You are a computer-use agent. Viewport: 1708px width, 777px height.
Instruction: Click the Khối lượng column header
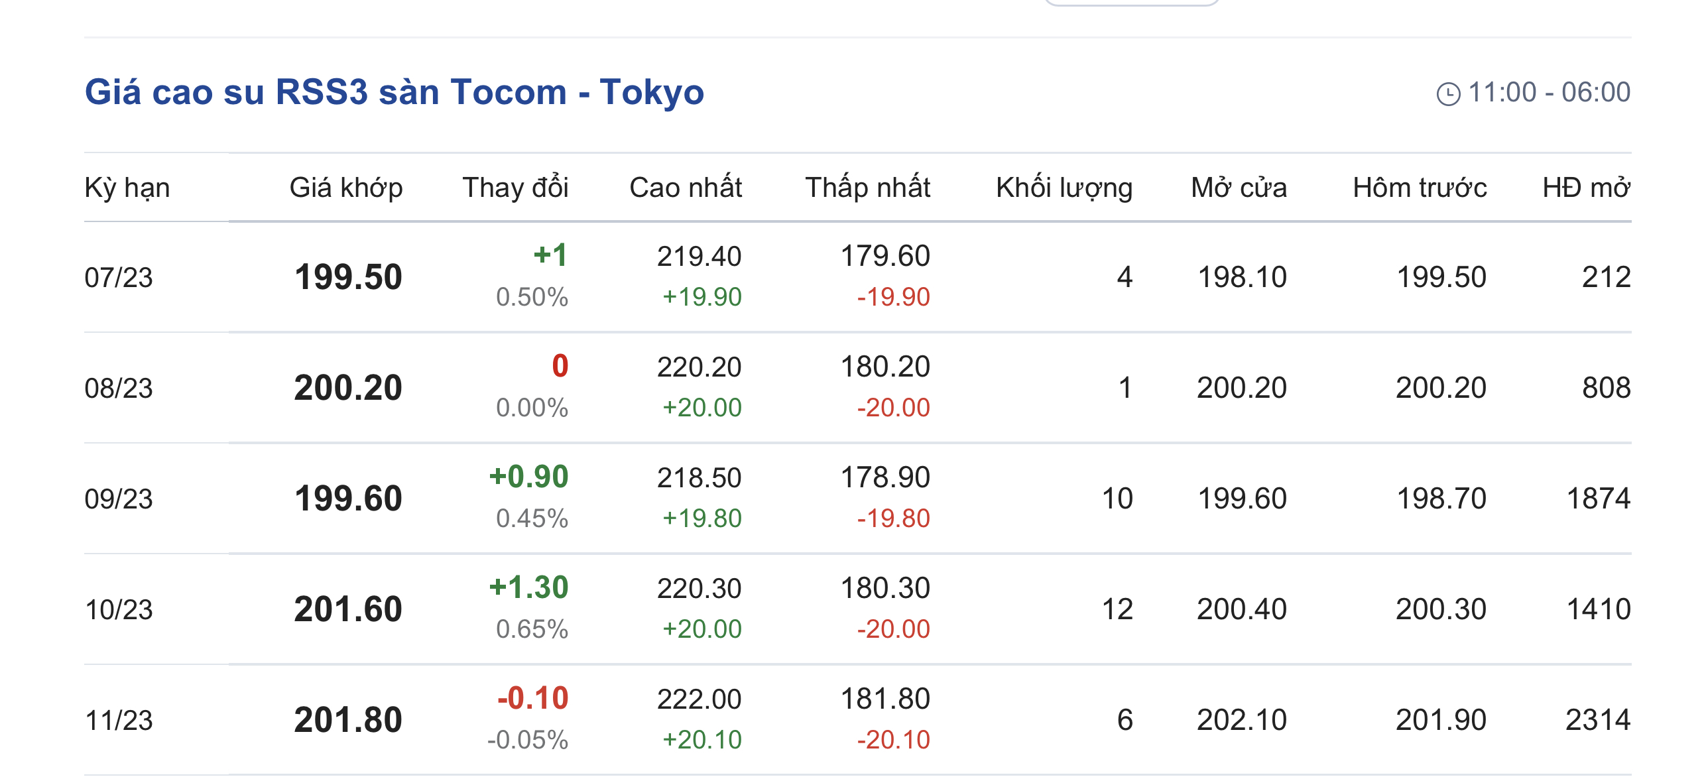(x=1064, y=188)
